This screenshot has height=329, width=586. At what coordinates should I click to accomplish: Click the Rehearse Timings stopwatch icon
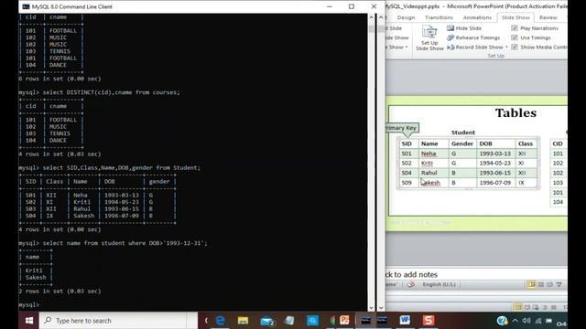450,37
